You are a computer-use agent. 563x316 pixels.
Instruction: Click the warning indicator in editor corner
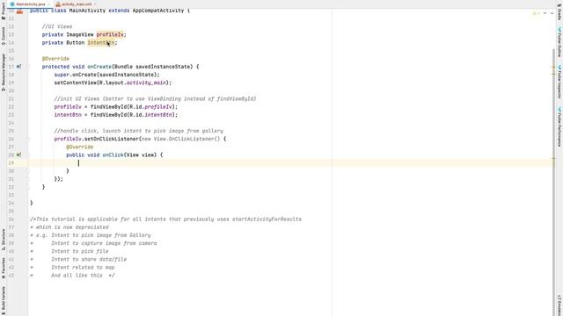[x=536, y=13]
